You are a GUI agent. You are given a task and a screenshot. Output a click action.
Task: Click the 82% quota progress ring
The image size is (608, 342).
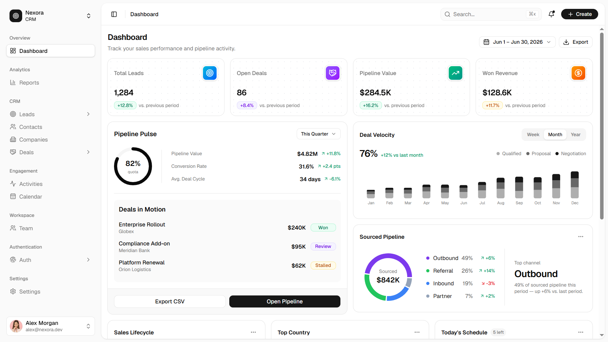133,166
